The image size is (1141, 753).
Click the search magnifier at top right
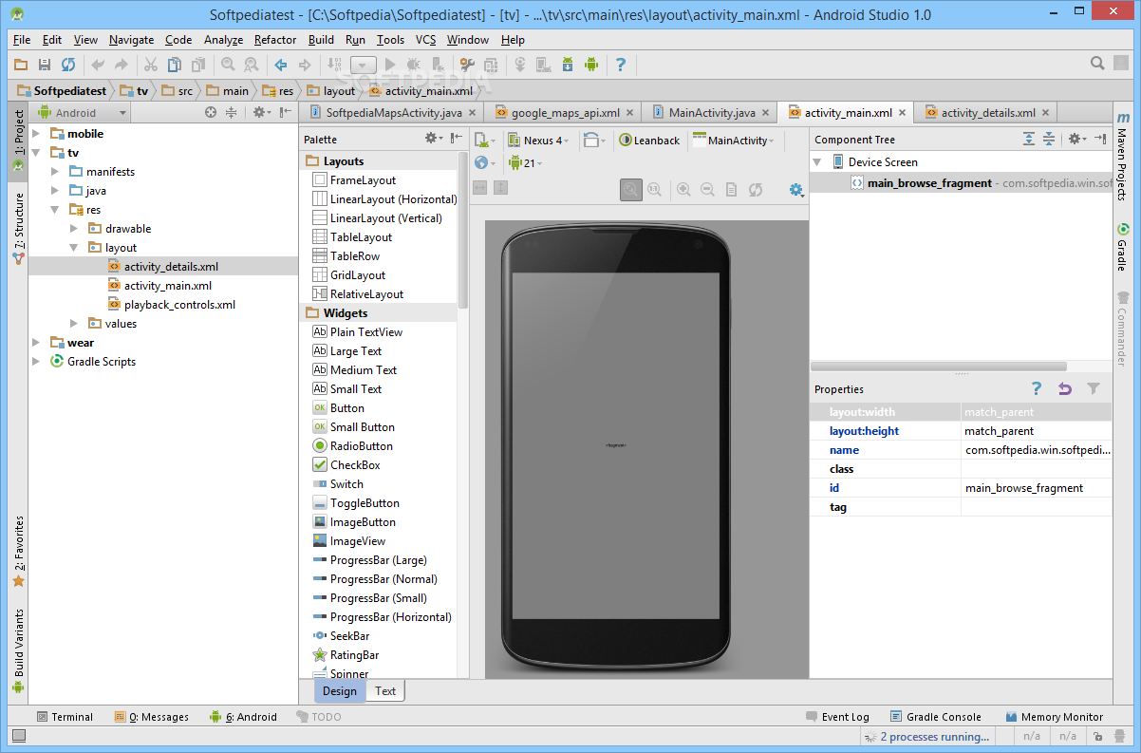[x=1097, y=64]
